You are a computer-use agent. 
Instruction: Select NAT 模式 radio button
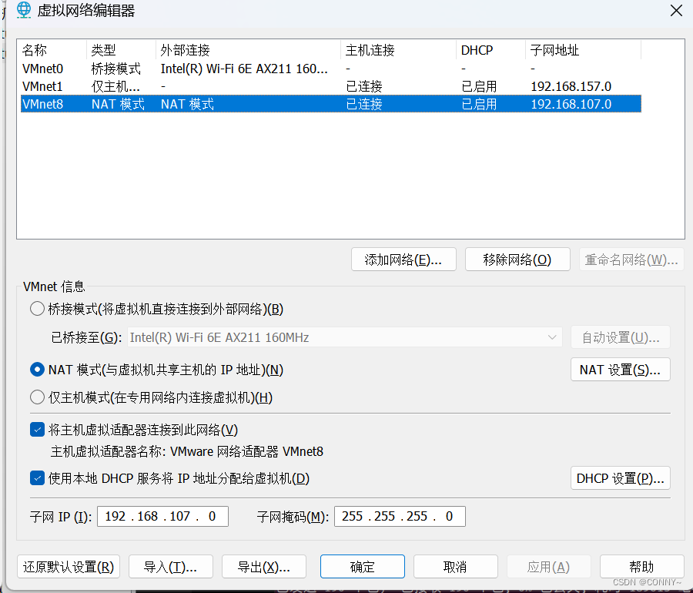(37, 370)
